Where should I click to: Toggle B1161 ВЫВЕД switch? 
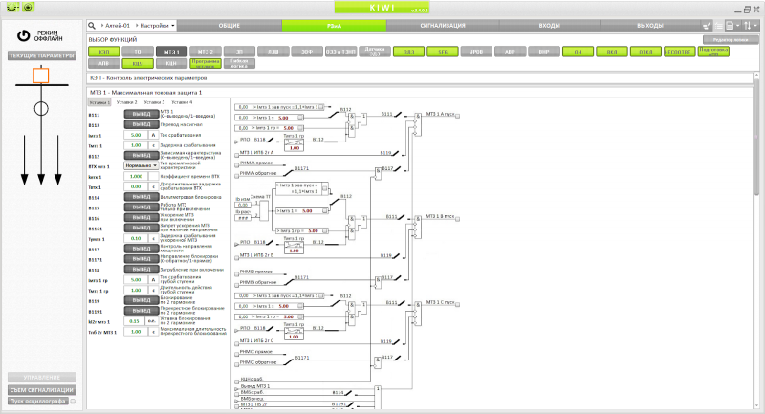(x=142, y=228)
